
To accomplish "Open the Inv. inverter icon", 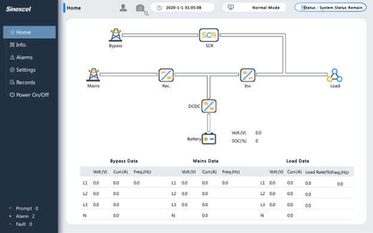I will 247,75.
